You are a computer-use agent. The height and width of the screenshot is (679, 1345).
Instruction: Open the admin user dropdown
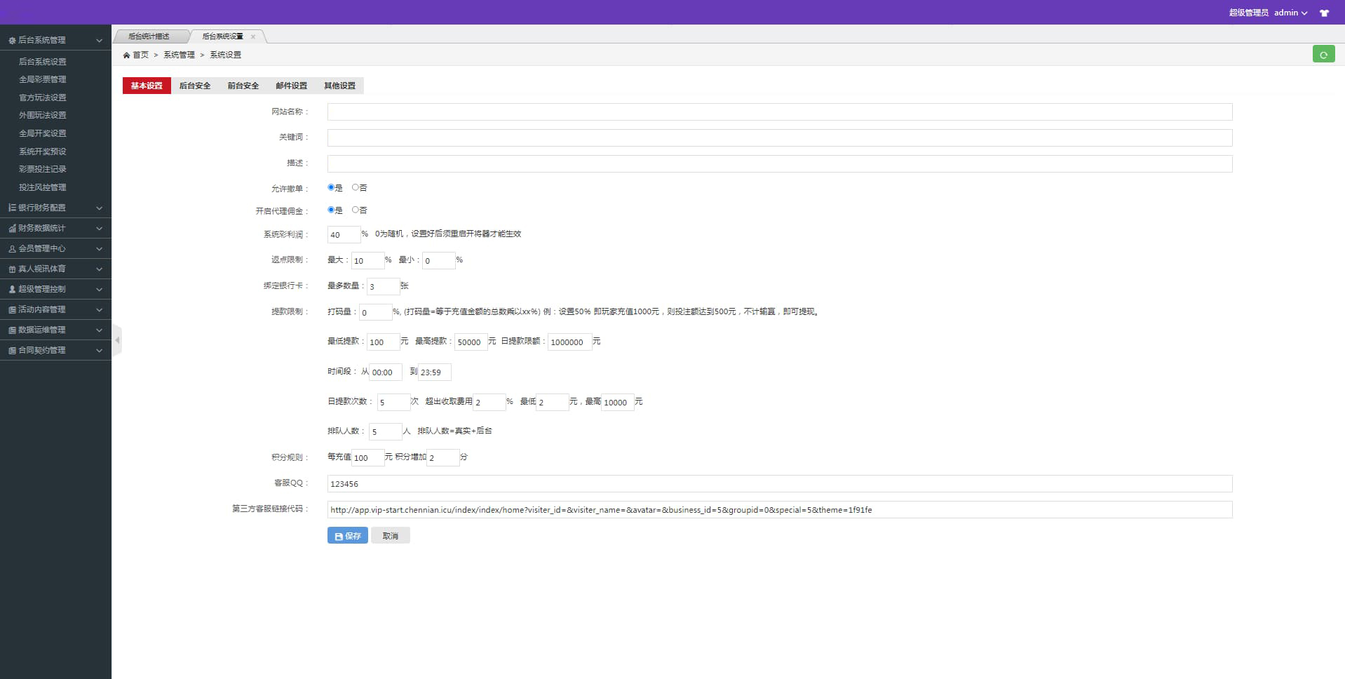point(1290,13)
